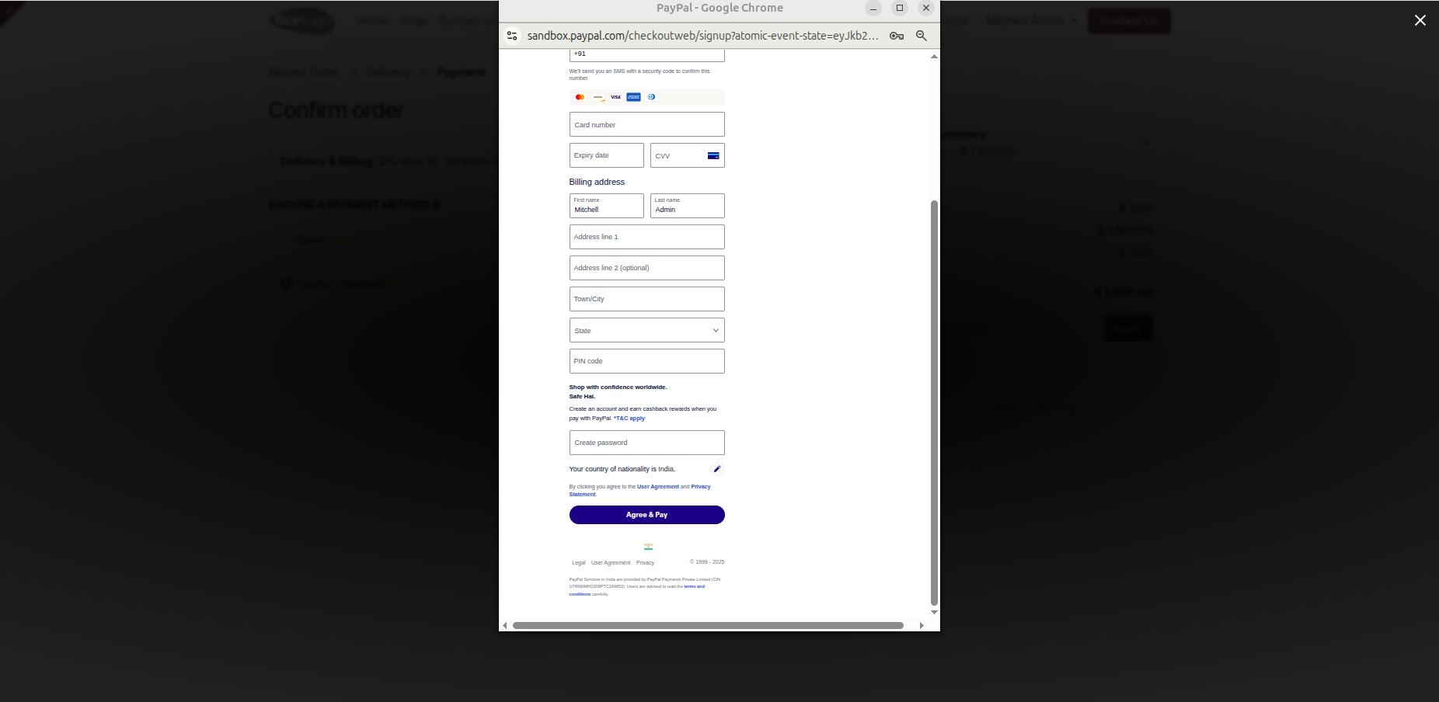Click the First name field with Mitchell

point(607,206)
